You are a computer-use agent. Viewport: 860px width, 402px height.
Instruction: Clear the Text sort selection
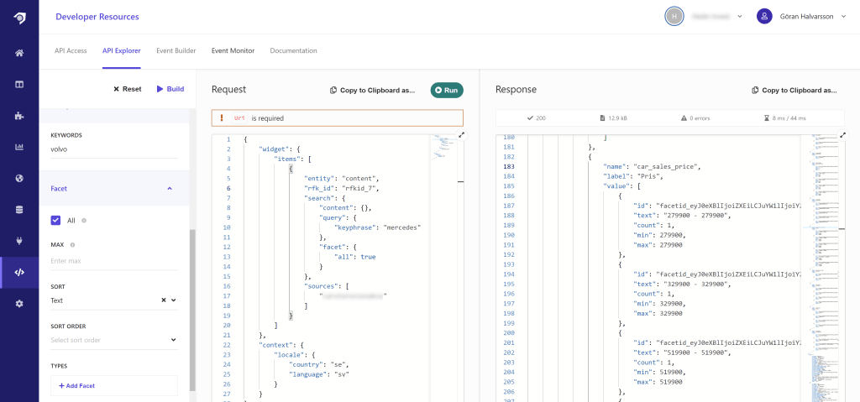click(163, 300)
